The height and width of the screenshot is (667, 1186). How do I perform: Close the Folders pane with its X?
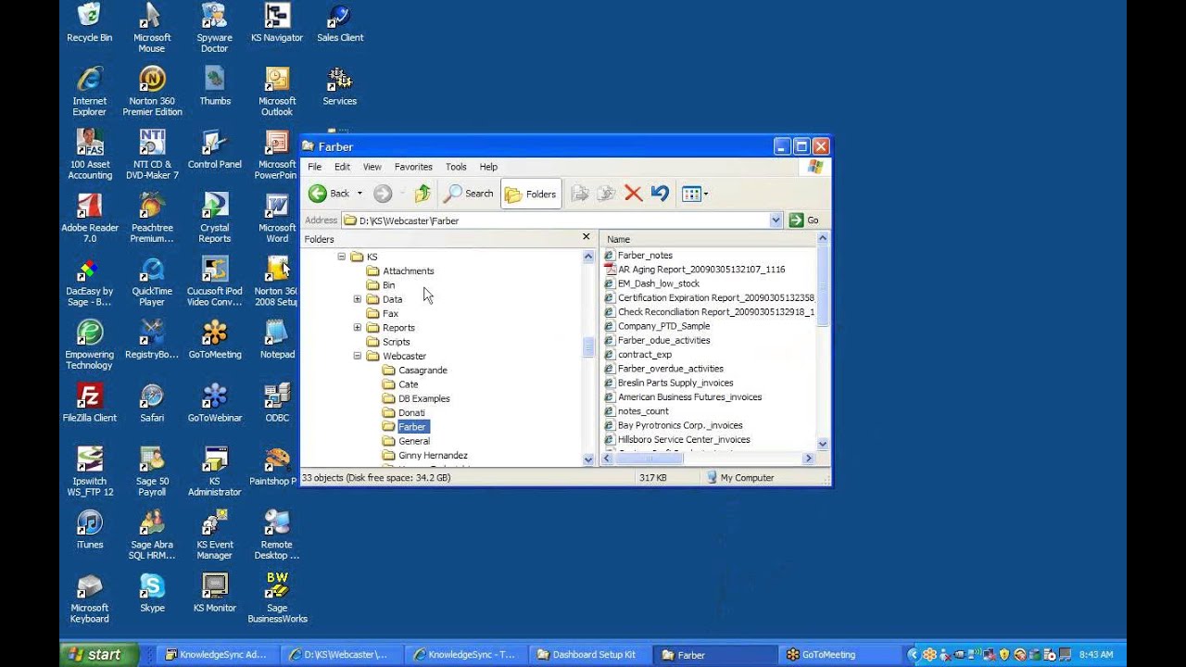[x=586, y=237]
